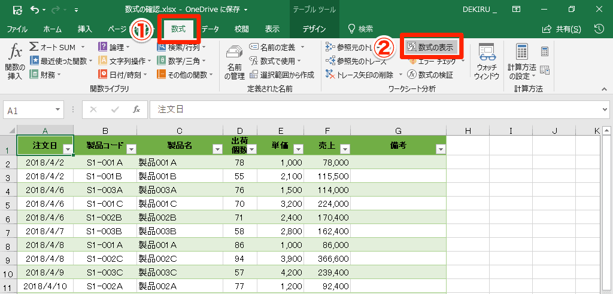Screen dimensions: 613x294
Task: Click the Share (共有) button
Action: (x=562, y=29)
